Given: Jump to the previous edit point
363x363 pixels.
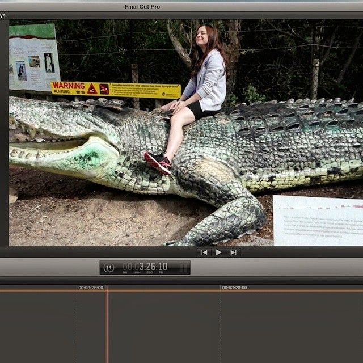Looking at the screenshot, I should pyautogui.click(x=204, y=252).
